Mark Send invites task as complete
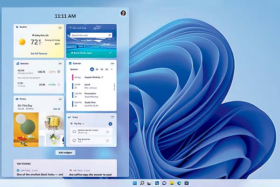 (74, 132)
